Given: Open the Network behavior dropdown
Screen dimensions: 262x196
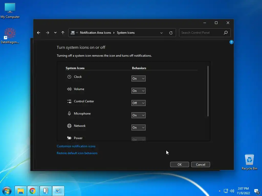Looking at the screenshot, I should coord(138,128).
